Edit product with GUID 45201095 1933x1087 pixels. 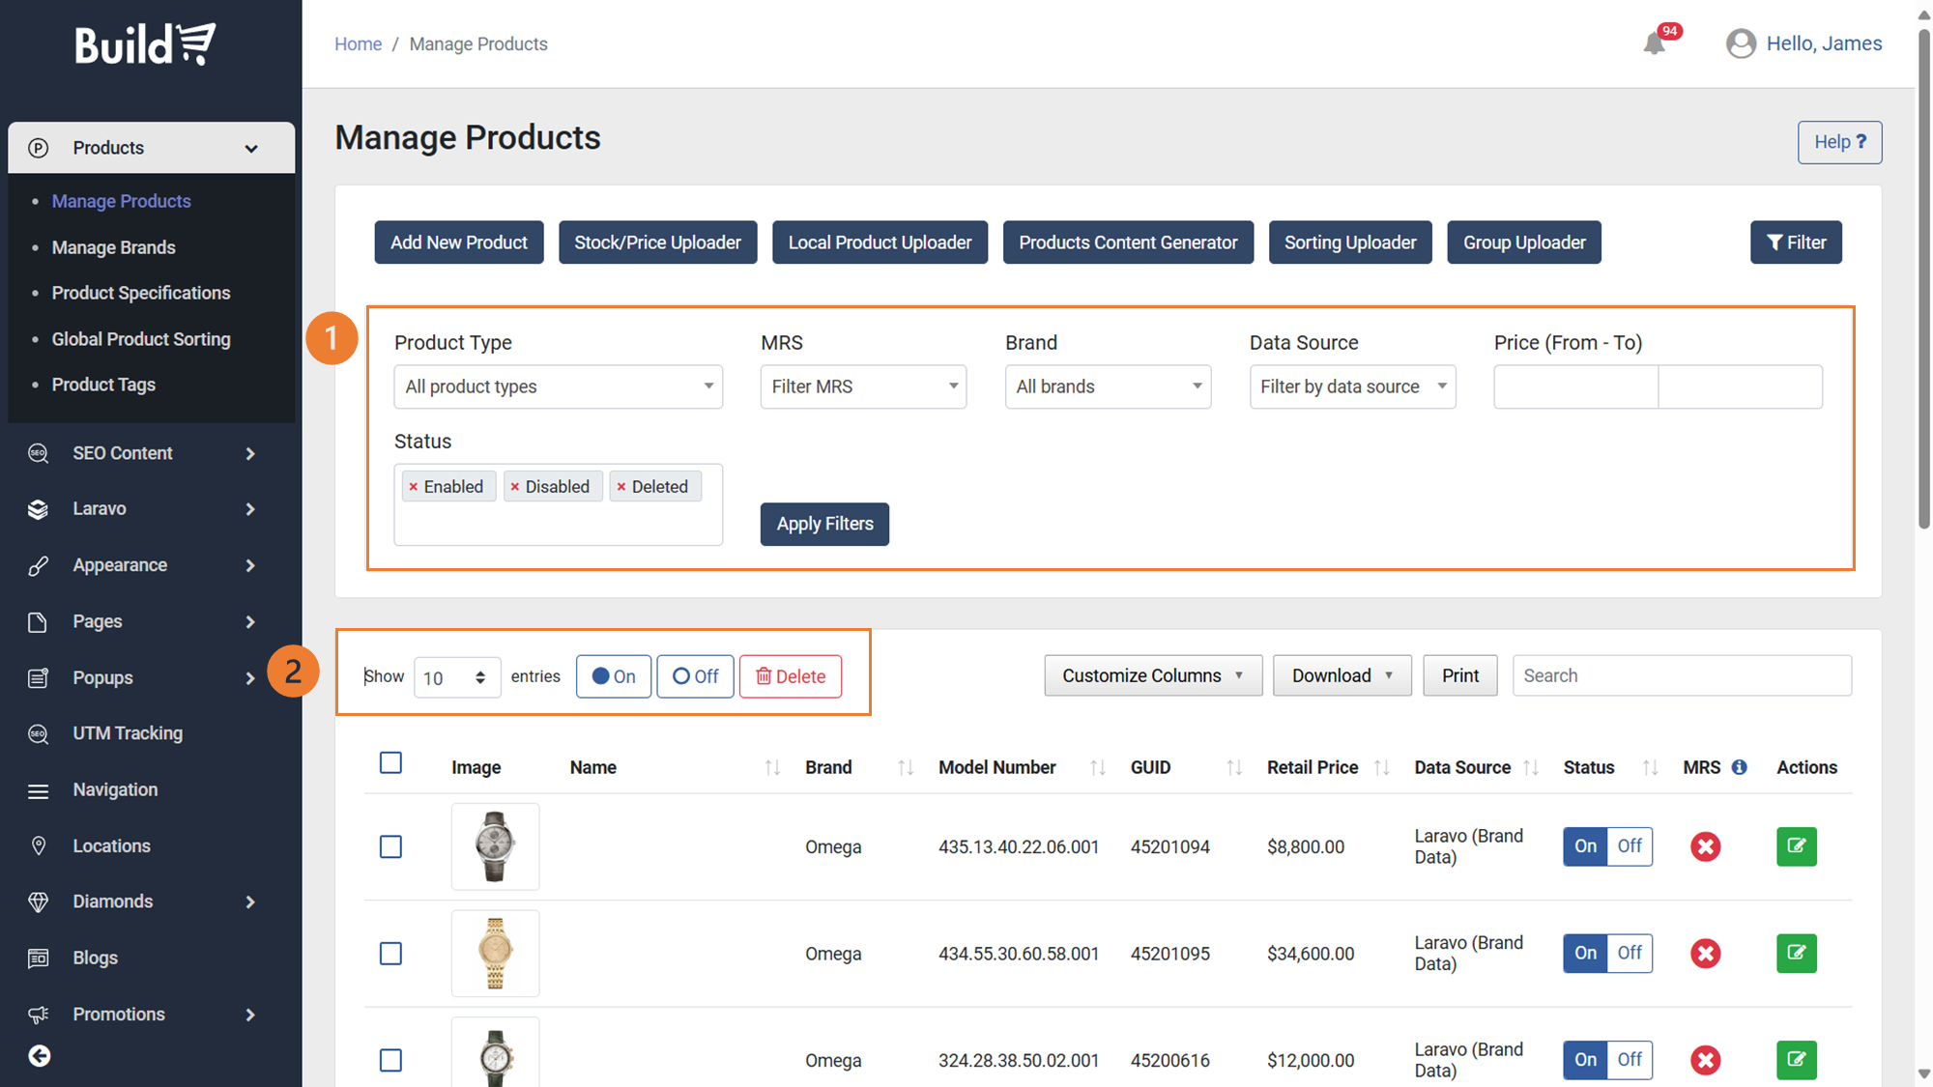1797,953
